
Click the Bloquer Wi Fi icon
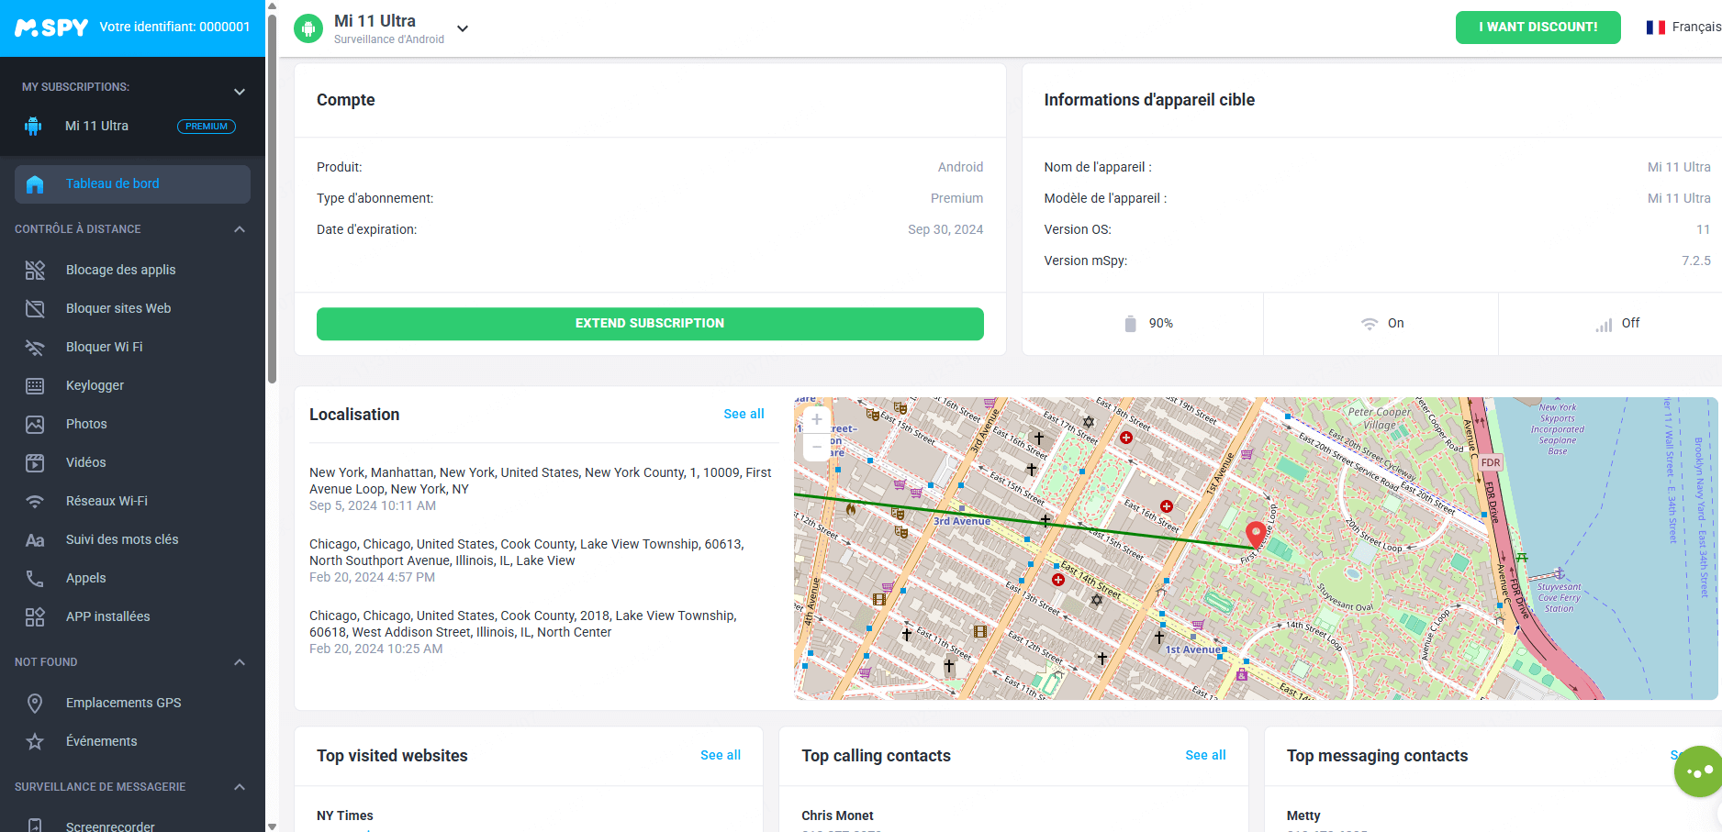coord(35,347)
